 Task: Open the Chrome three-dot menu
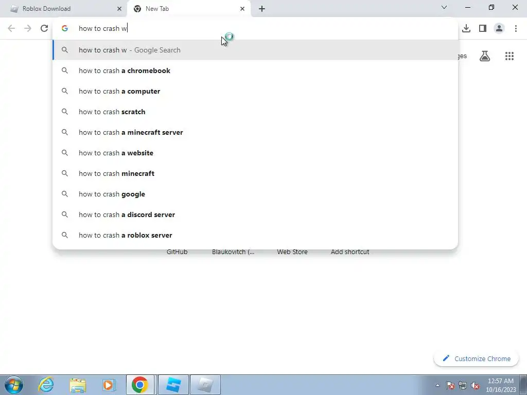[516, 28]
